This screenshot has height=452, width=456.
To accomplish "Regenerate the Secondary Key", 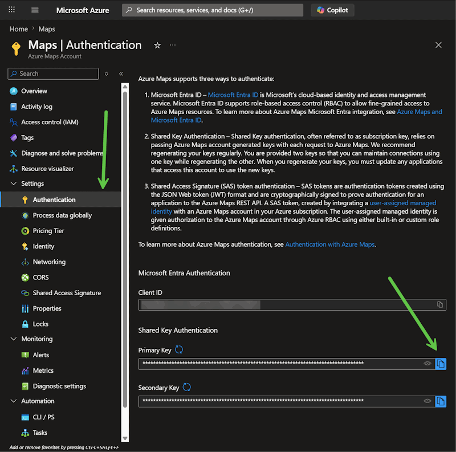I will tap(187, 387).
